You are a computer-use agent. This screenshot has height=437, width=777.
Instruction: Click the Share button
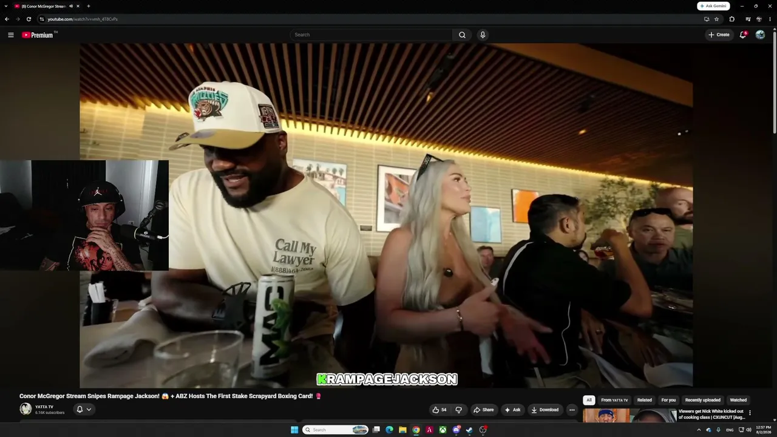484,410
